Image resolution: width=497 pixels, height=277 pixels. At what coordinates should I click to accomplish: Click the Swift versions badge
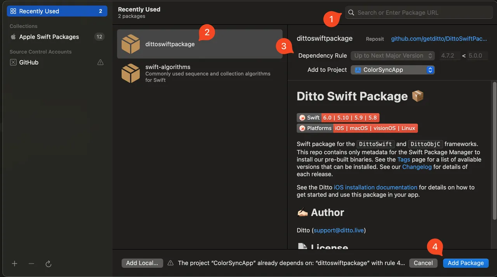click(x=338, y=118)
